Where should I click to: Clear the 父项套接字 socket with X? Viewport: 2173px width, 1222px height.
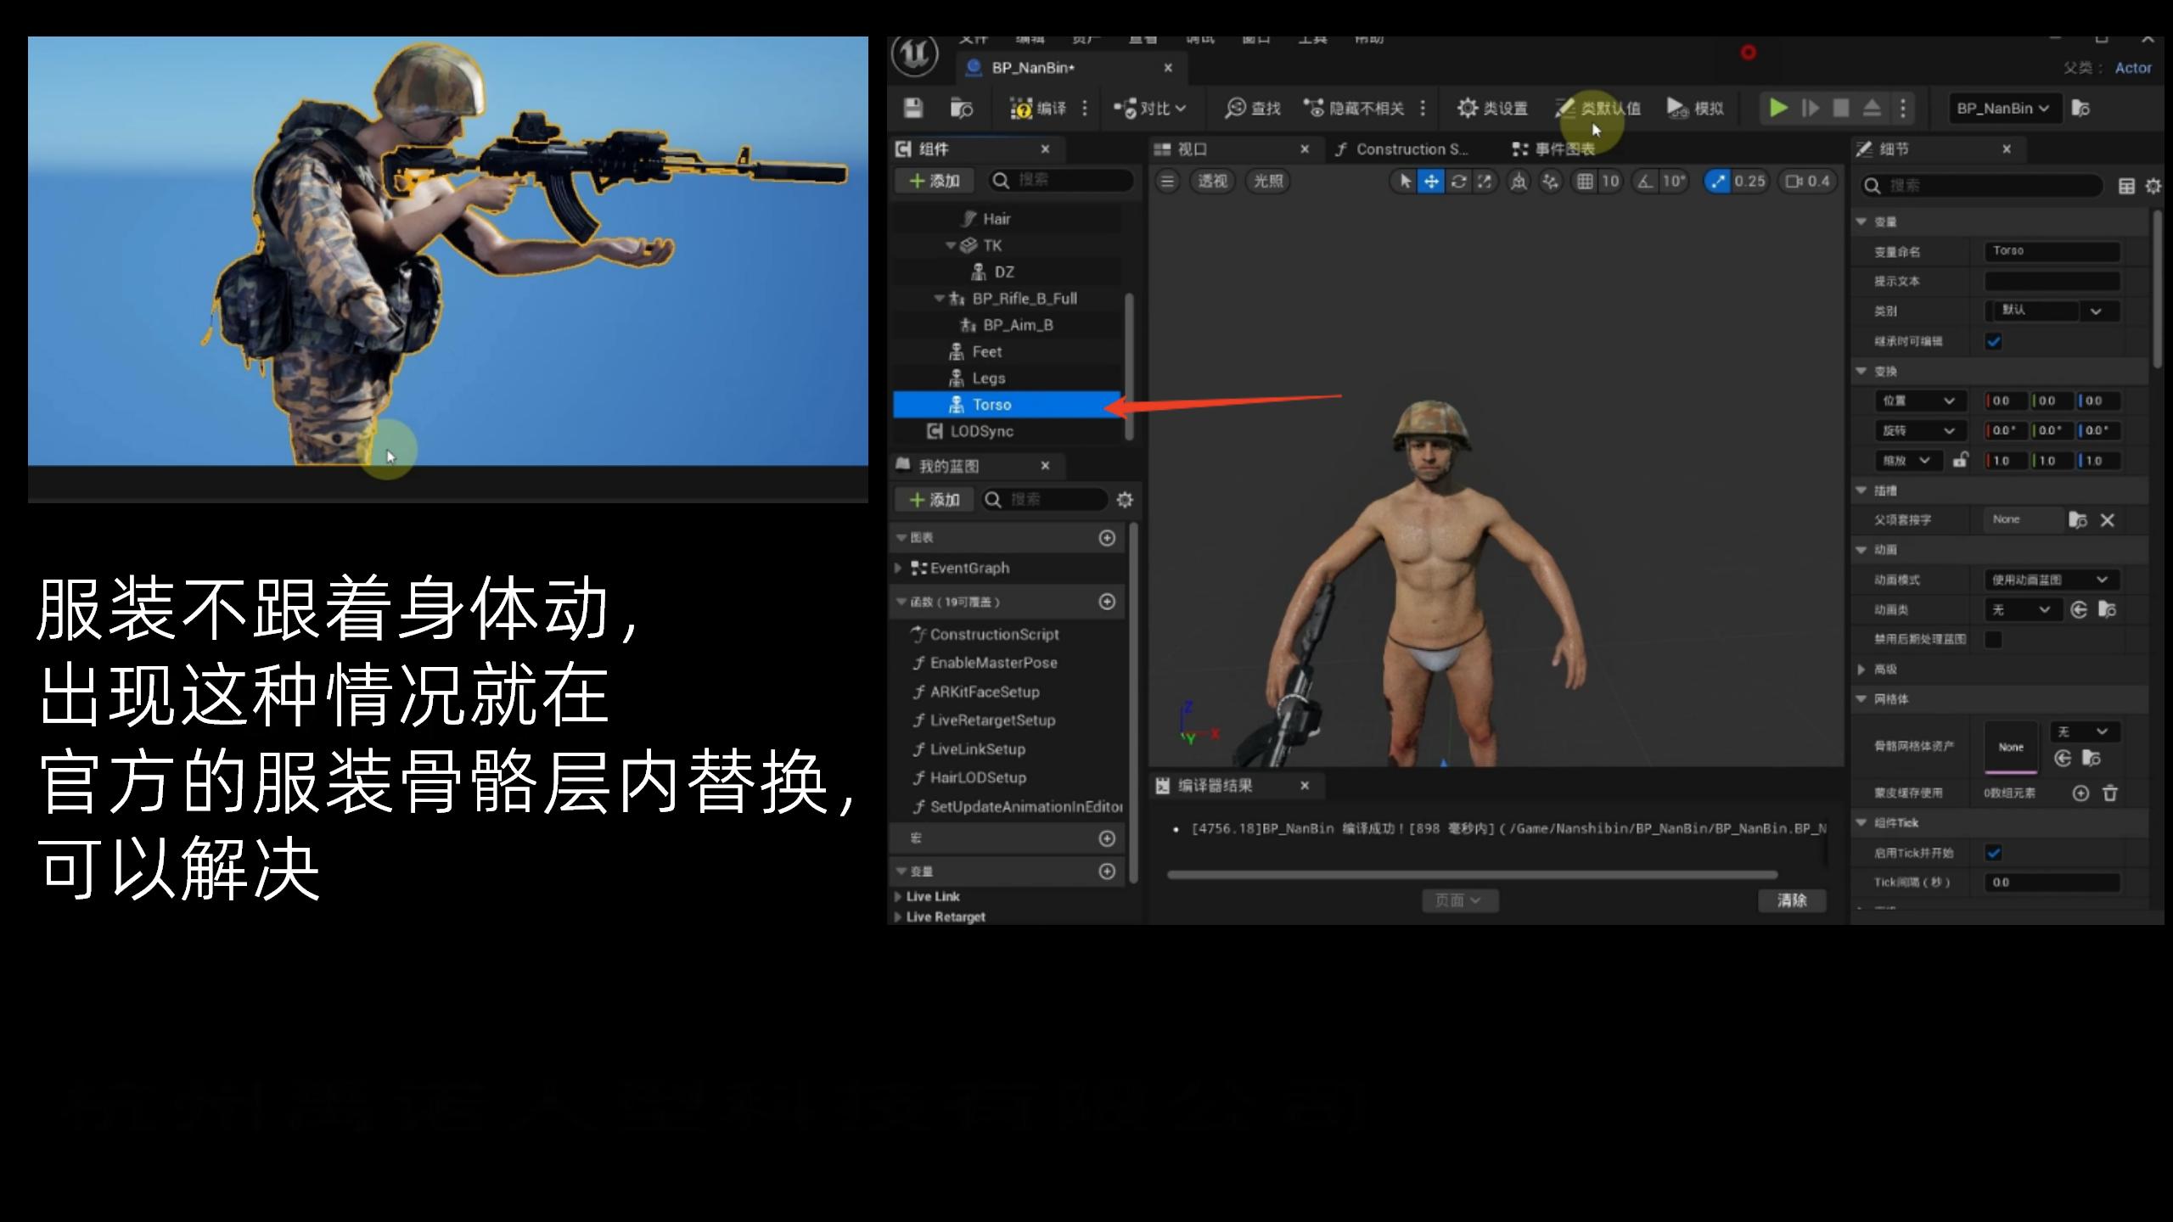coord(2108,520)
